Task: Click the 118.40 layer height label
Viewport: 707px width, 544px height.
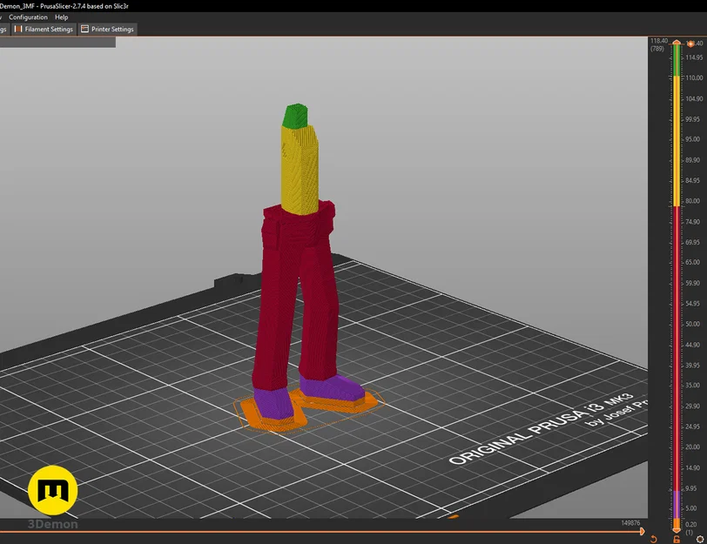Action: [x=657, y=40]
